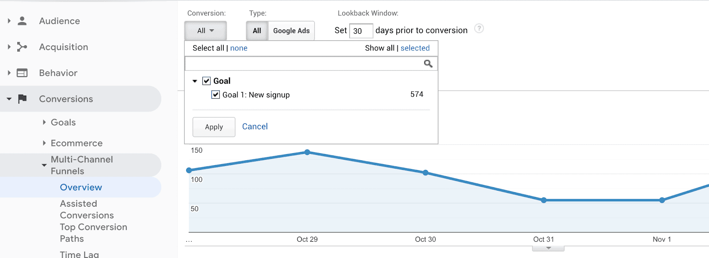Screen dimensions: 709x258
Task: Click the magnifying glass search icon
Action: point(428,64)
